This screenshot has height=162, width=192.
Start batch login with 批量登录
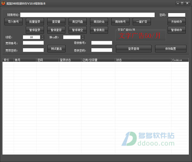(x=35, y=22)
